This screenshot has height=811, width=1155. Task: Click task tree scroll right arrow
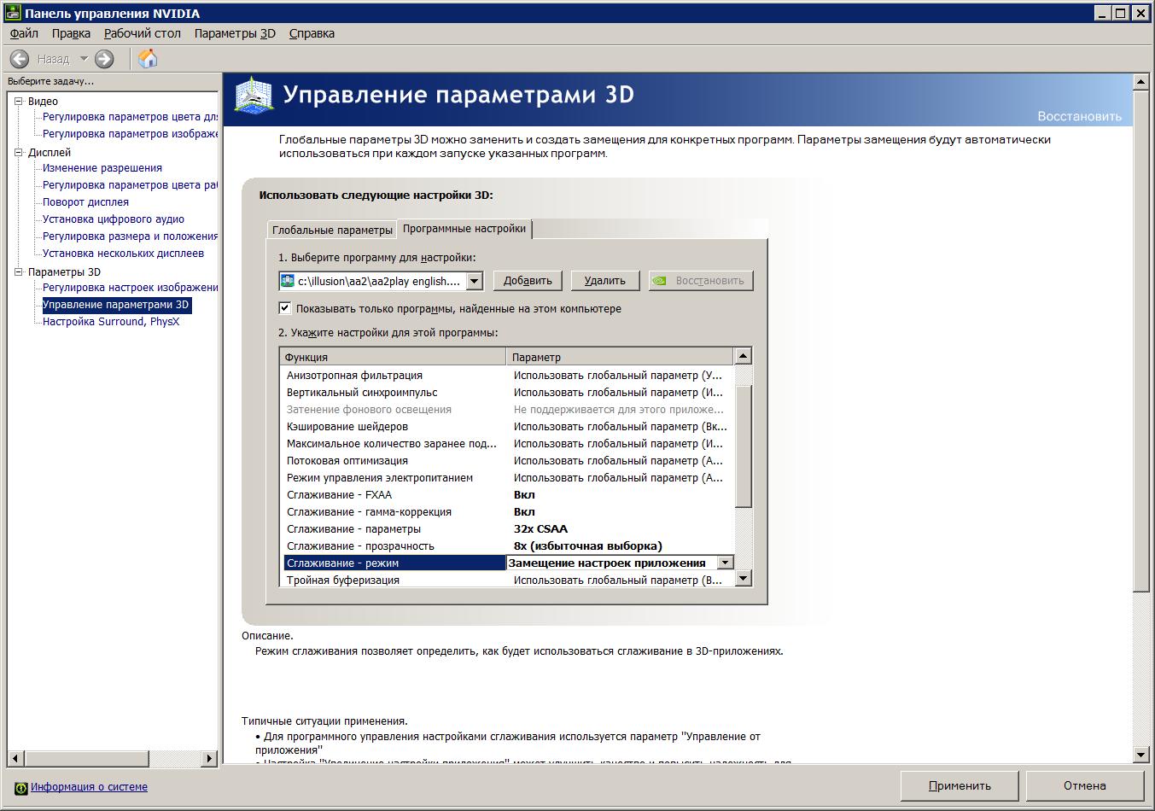click(209, 758)
